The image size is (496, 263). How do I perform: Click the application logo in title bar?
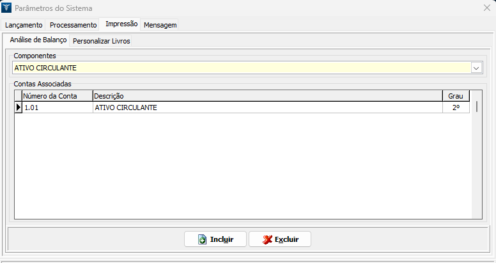8,8
